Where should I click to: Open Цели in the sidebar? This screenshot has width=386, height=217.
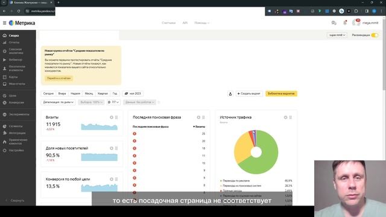coord(13,95)
